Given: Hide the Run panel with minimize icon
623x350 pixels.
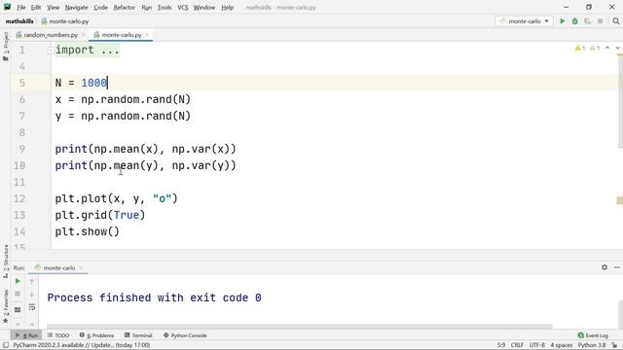Looking at the screenshot, I should (x=617, y=267).
